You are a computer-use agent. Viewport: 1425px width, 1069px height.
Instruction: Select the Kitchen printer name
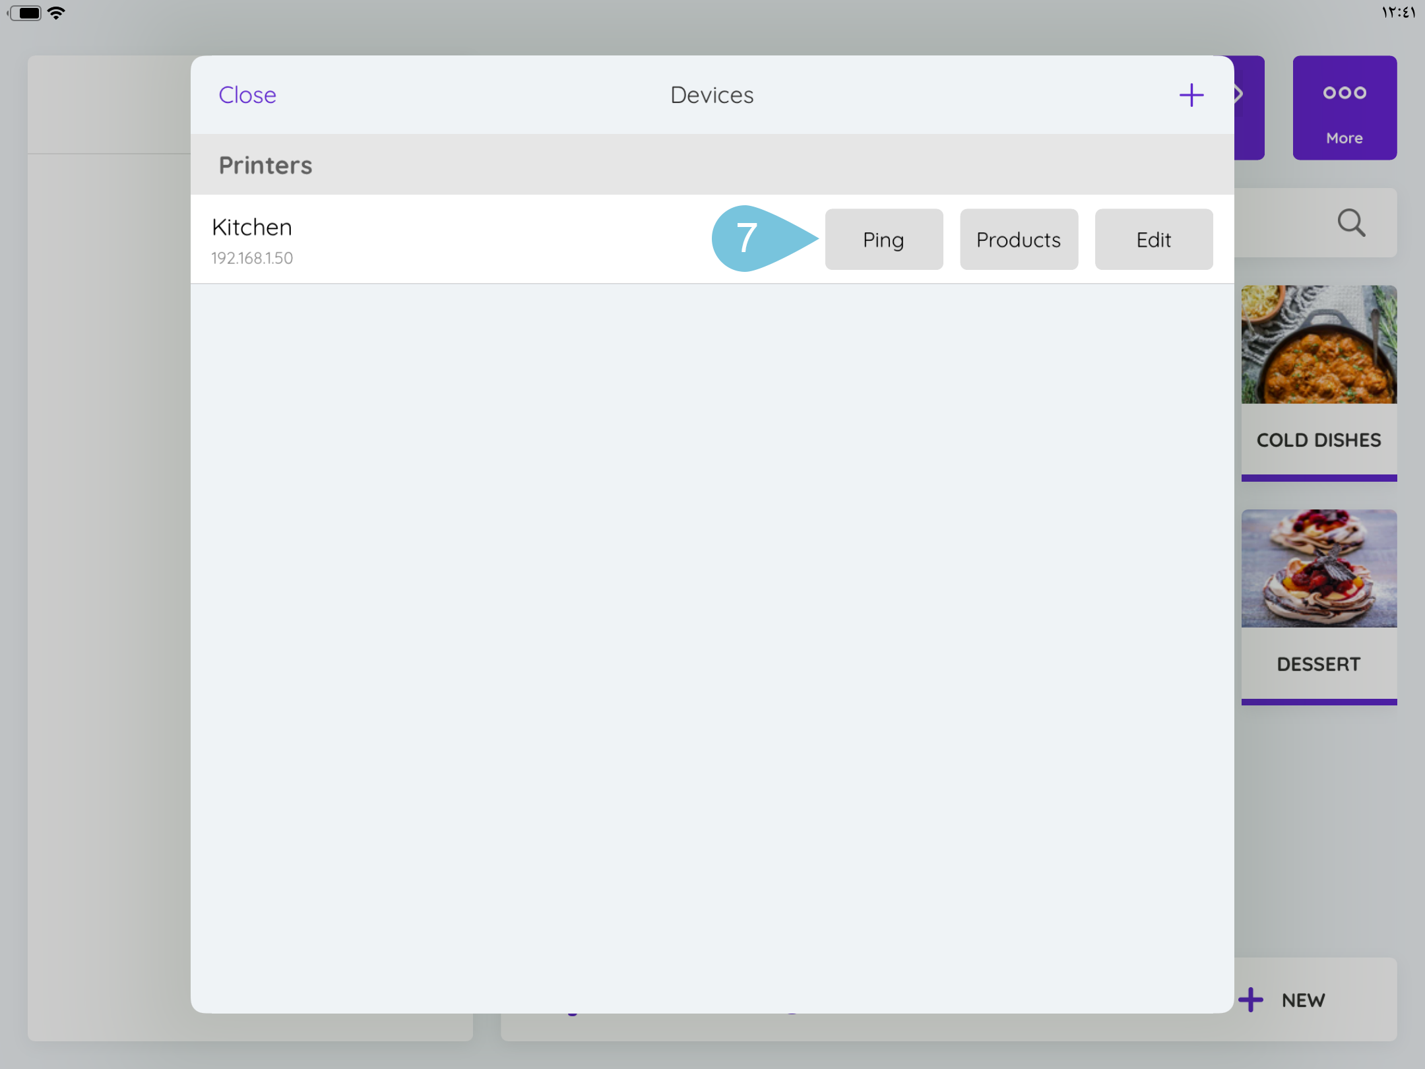(x=252, y=227)
